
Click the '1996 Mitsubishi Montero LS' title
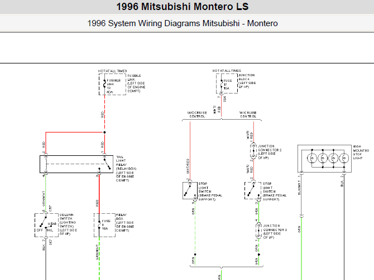[x=183, y=7]
